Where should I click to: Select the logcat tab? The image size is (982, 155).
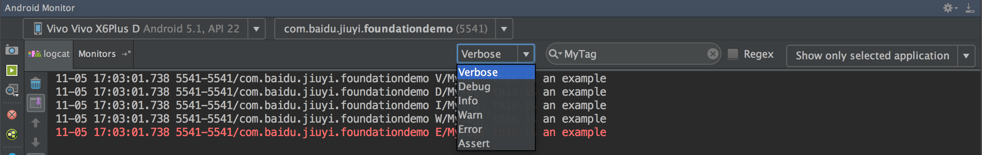pyautogui.click(x=49, y=54)
